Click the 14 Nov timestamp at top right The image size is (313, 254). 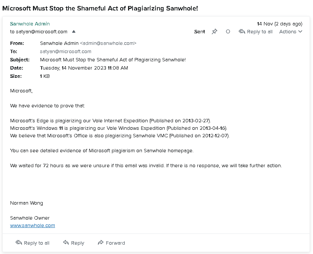(279, 24)
